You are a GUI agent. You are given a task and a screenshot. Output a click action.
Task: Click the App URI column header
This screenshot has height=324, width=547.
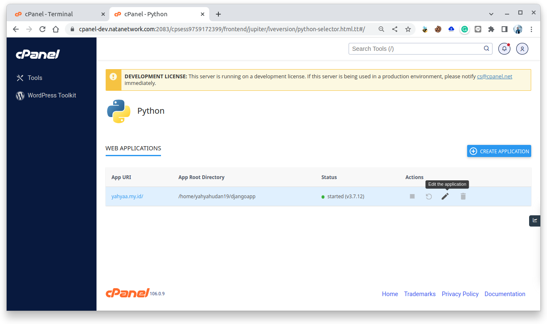pos(121,177)
